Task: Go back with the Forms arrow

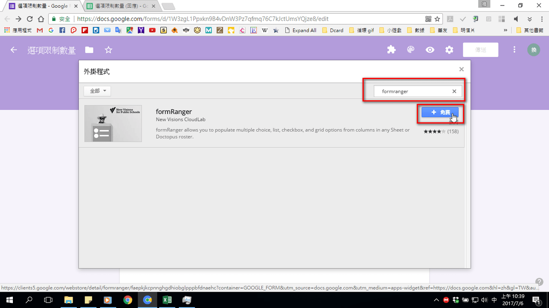Action: tap(14, 50)
